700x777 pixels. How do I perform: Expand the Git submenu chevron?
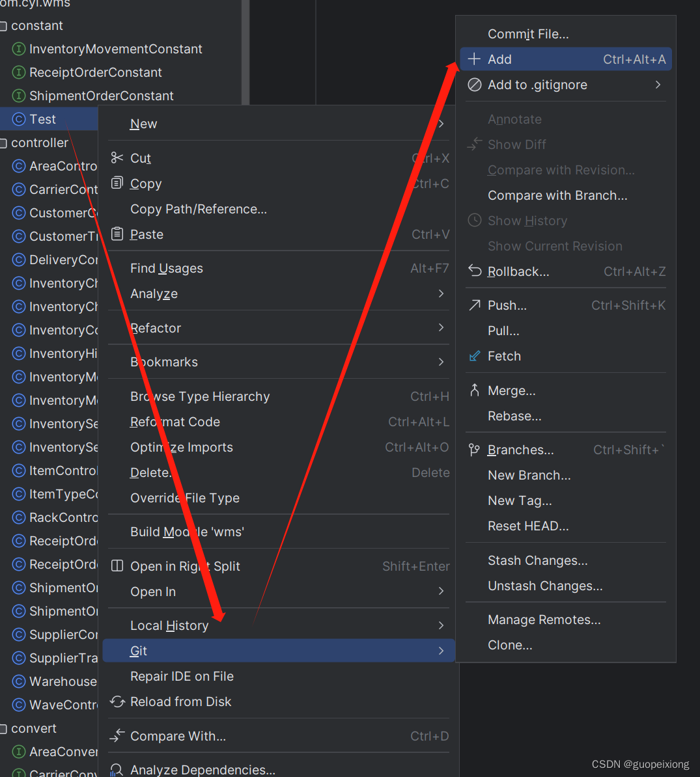click(x=441, y=651)
